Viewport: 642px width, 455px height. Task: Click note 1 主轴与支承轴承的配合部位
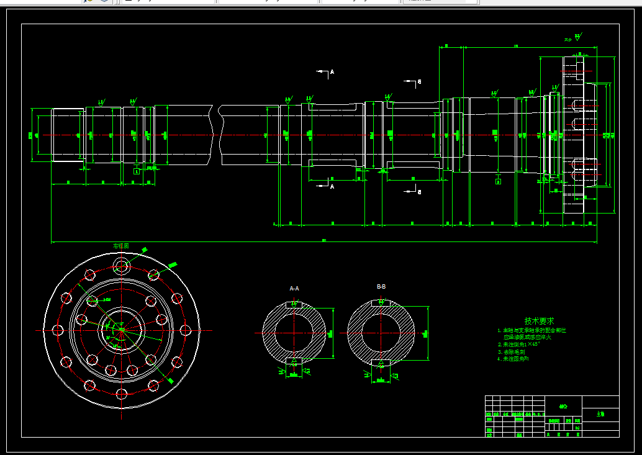(532, 330)
